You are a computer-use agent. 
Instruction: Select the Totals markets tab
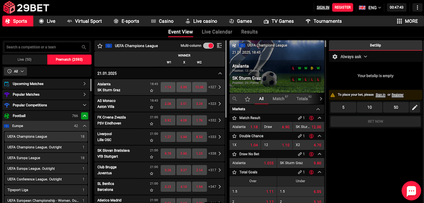(304, 99)
